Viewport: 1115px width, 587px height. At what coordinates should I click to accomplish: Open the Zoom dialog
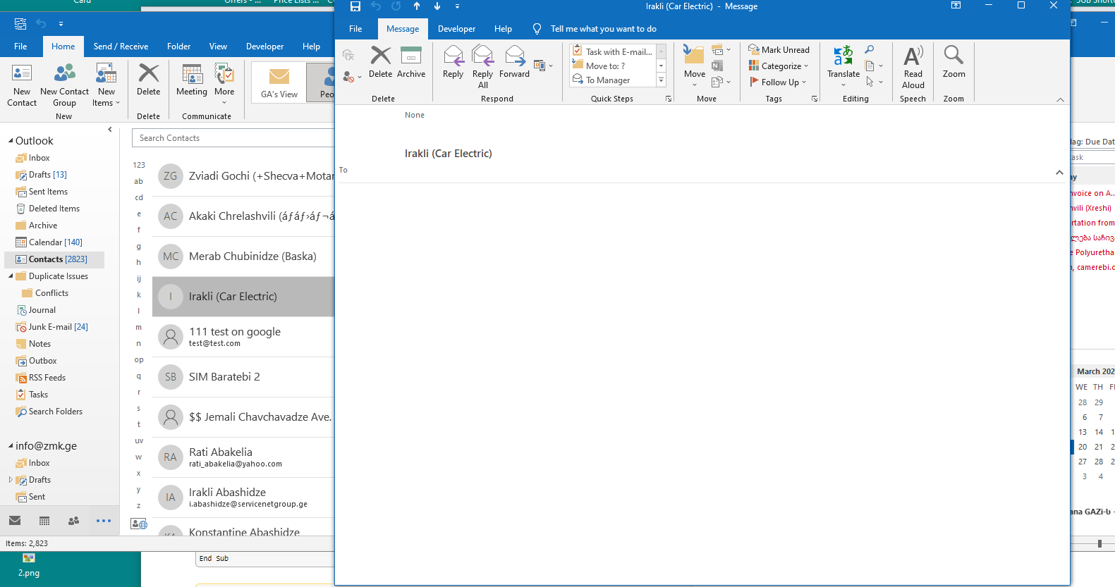pos(953,62)
